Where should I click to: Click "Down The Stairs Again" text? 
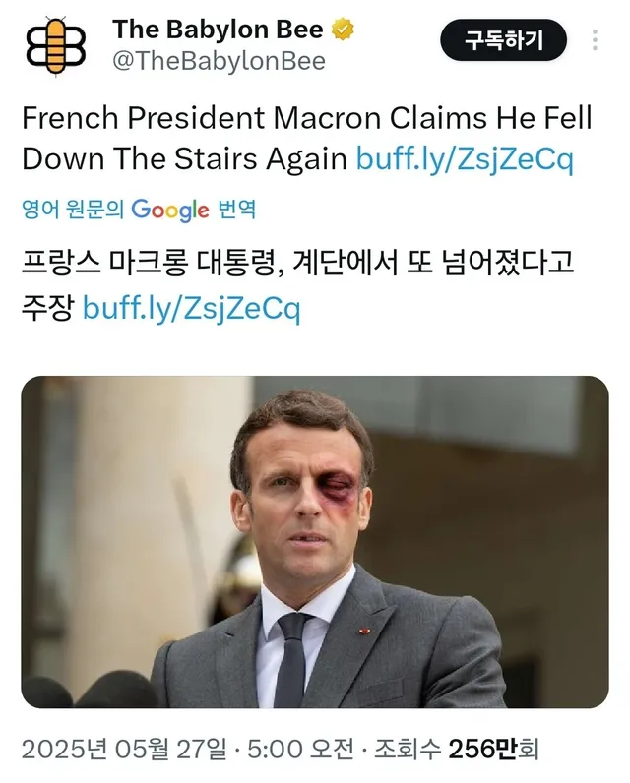[x=183, y=158]
